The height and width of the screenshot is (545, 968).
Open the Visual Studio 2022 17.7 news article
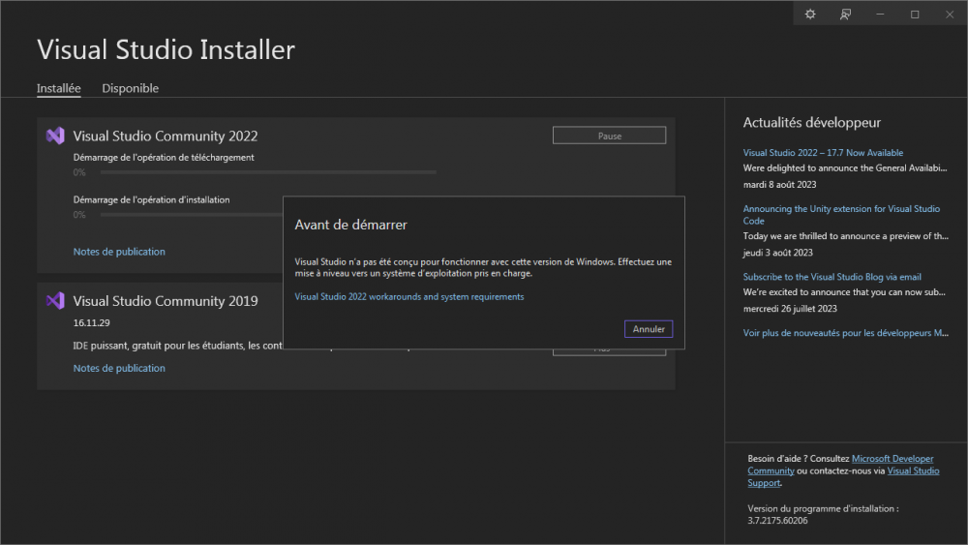click(823, 153)
